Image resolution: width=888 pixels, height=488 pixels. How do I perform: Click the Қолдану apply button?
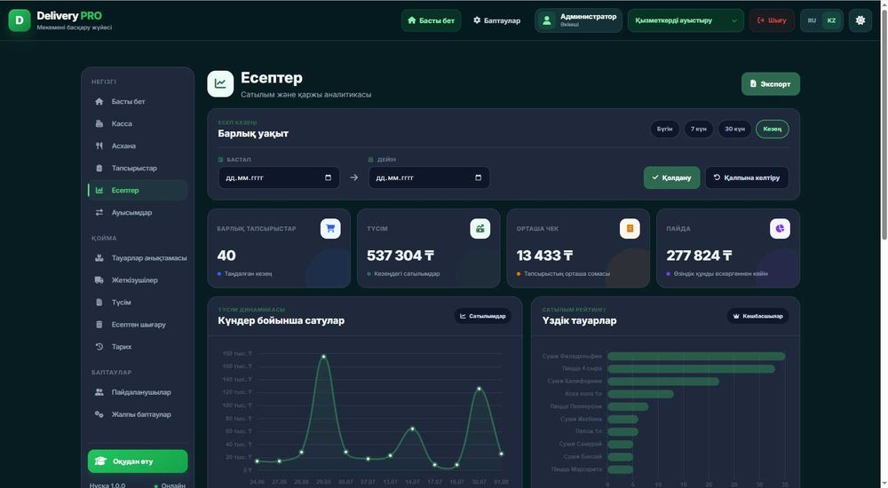pos(671,177)
